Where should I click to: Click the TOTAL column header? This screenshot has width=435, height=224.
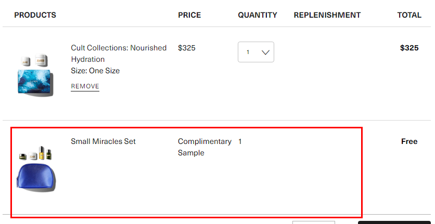[409, 15]
